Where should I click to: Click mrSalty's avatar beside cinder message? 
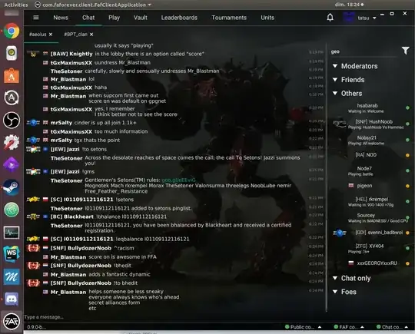click(33, 123)
